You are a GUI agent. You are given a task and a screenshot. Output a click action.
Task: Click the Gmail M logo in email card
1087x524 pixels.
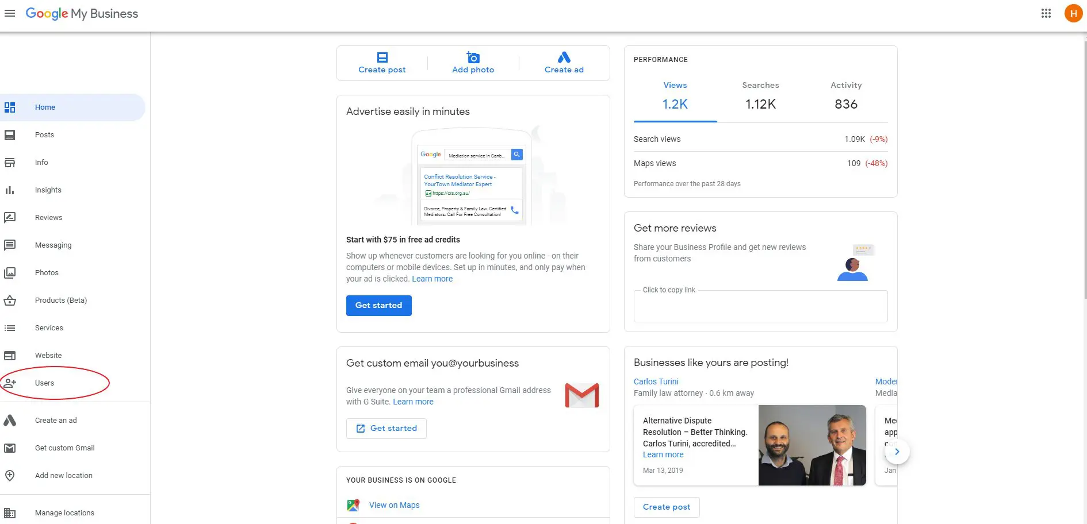(x=582, y=395)
